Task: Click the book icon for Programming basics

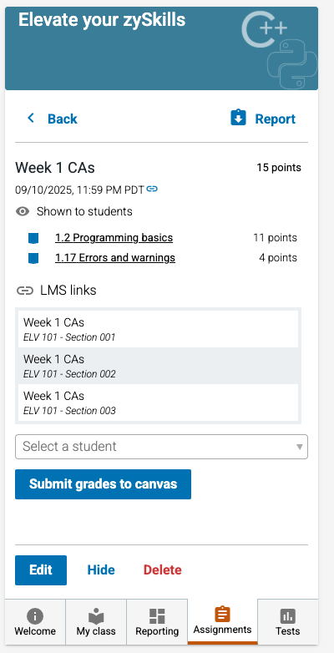Action: click(x=33, y=238)
